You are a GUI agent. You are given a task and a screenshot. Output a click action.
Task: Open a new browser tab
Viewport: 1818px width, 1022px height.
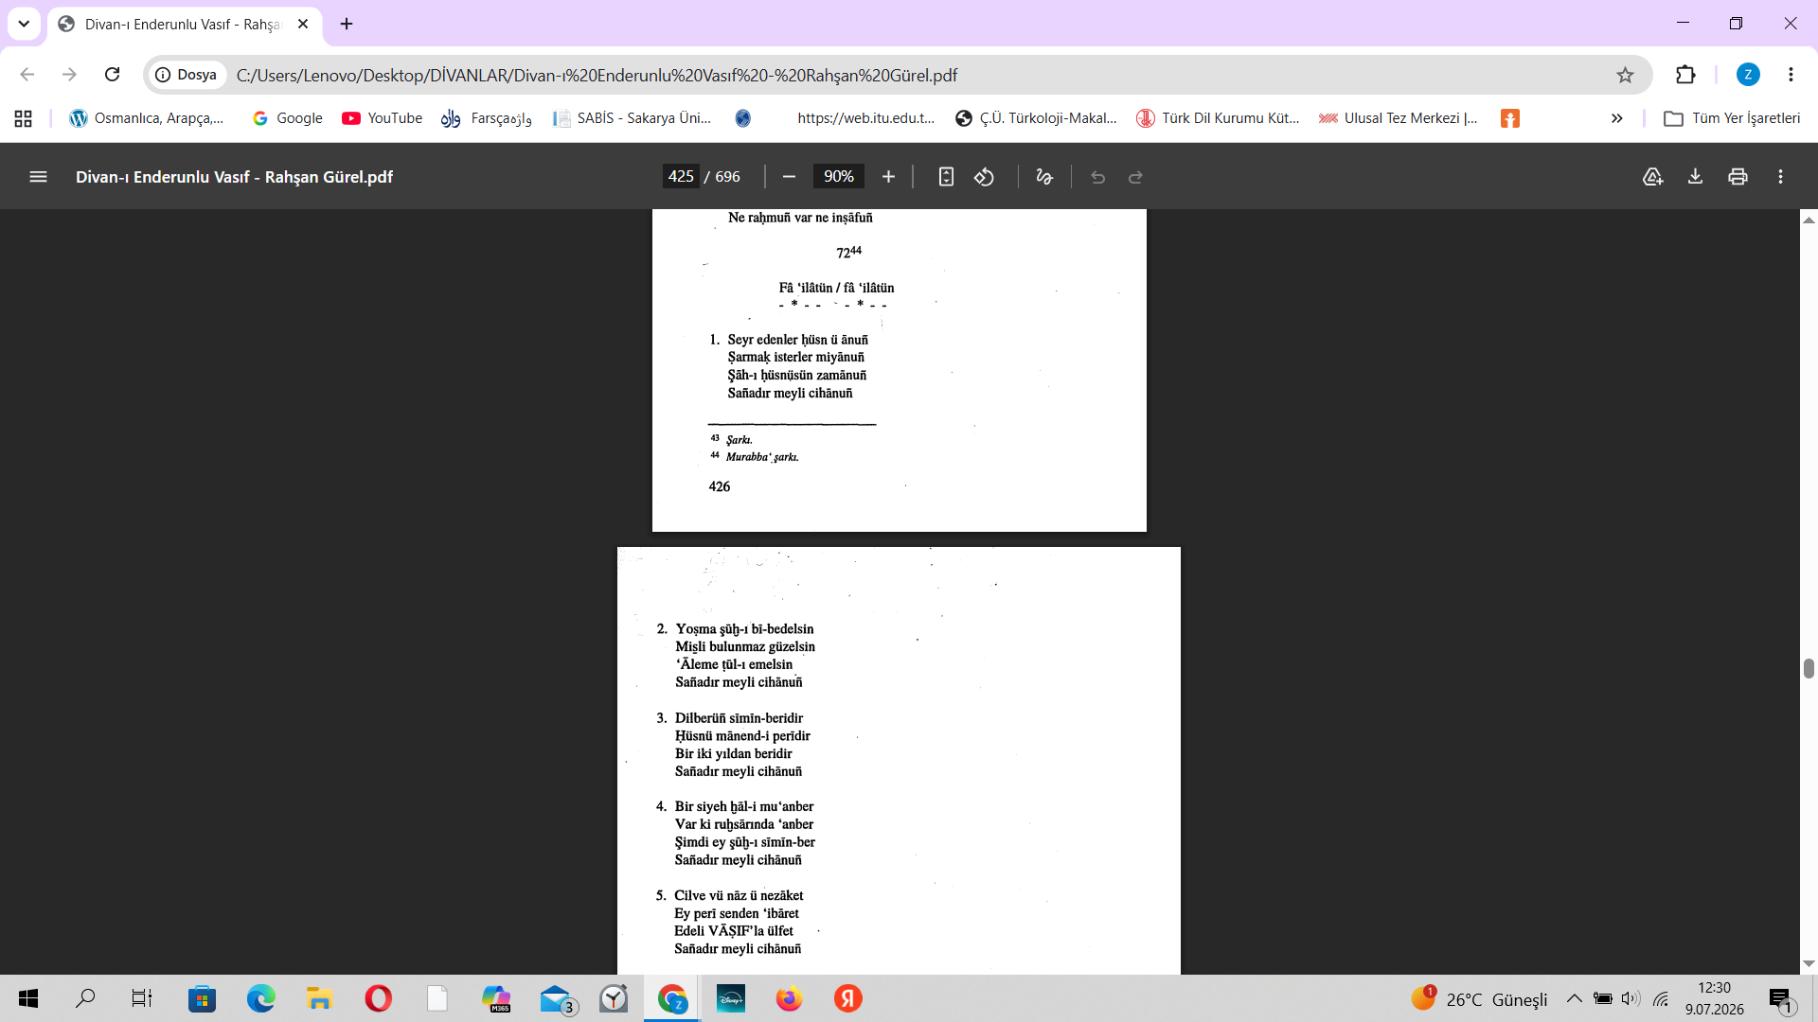click(347, 24)
